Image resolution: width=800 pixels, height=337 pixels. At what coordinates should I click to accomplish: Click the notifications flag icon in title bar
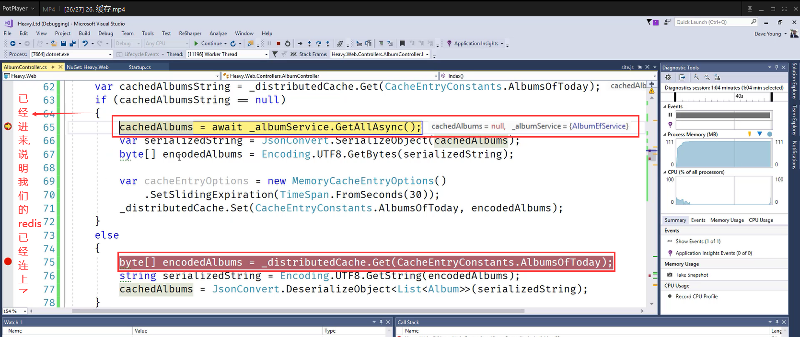click(652, 22)
